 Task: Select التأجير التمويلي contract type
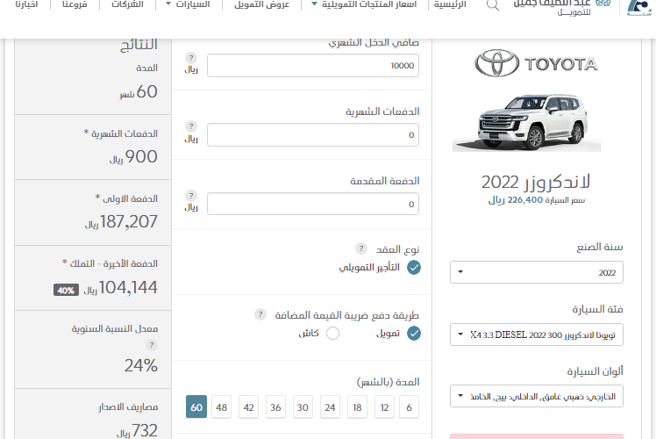tap(414, 267)
